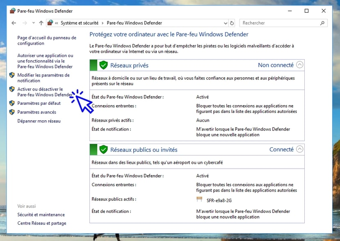340x241 pixels.
Task: Click shield icon beside 'Modifier les paramètres'
Action: pos(12,75)
